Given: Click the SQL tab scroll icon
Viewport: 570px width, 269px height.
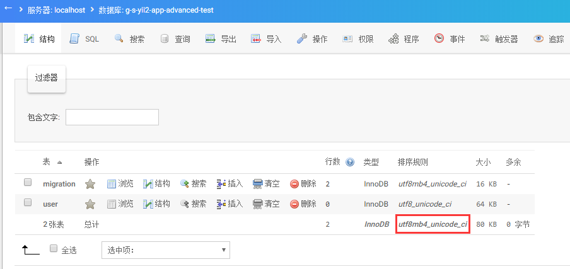Looking at the screenshot, I should 74,38.
